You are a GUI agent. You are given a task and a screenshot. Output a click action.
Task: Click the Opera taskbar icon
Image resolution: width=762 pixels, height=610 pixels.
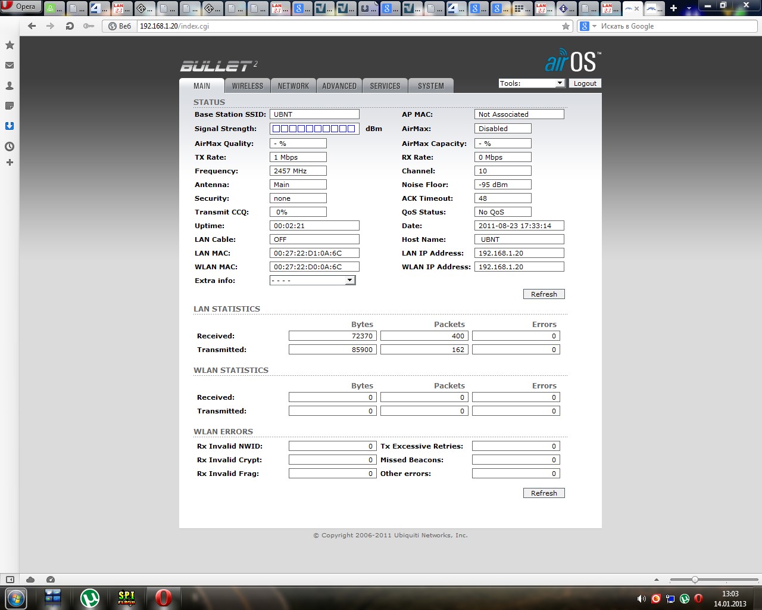point(164,597)
